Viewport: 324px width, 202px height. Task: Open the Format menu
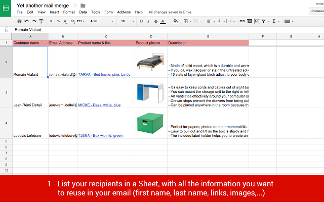(69, 12)
